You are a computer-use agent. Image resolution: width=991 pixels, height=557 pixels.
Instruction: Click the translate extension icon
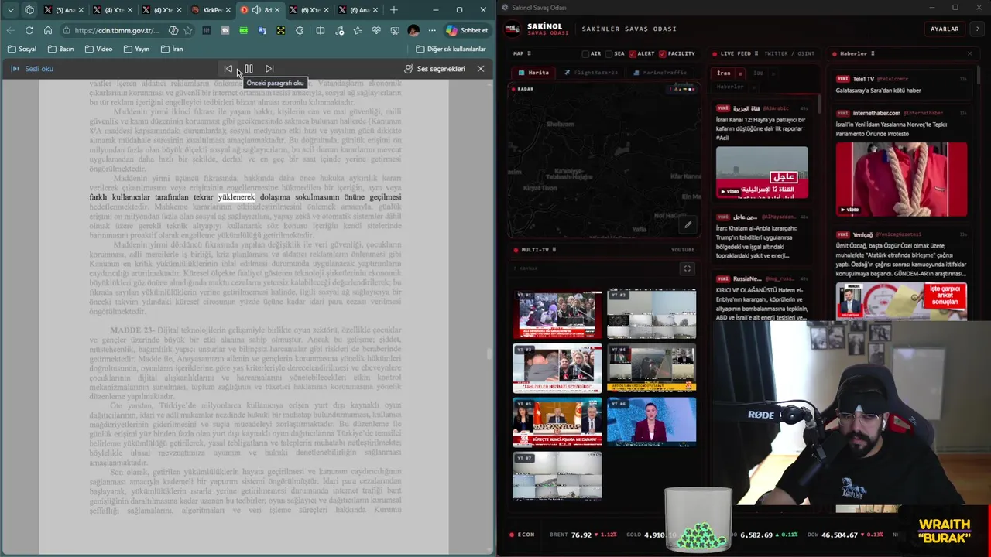coord(262,30)
